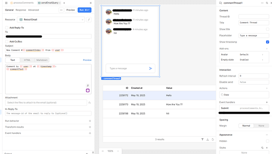
Task: Open the Response tab
Action: [x=21, y=10]
